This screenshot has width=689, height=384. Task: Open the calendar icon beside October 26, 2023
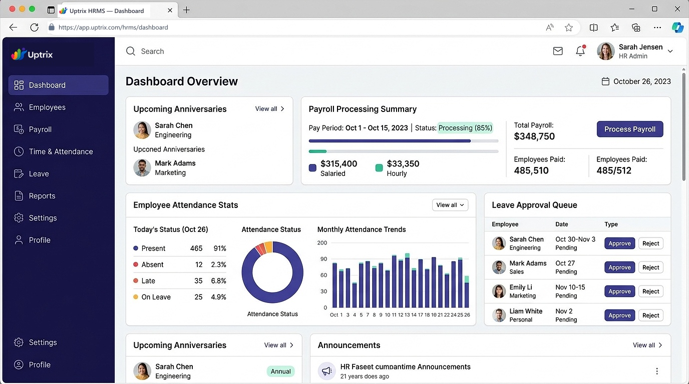[x=605, y=81]
